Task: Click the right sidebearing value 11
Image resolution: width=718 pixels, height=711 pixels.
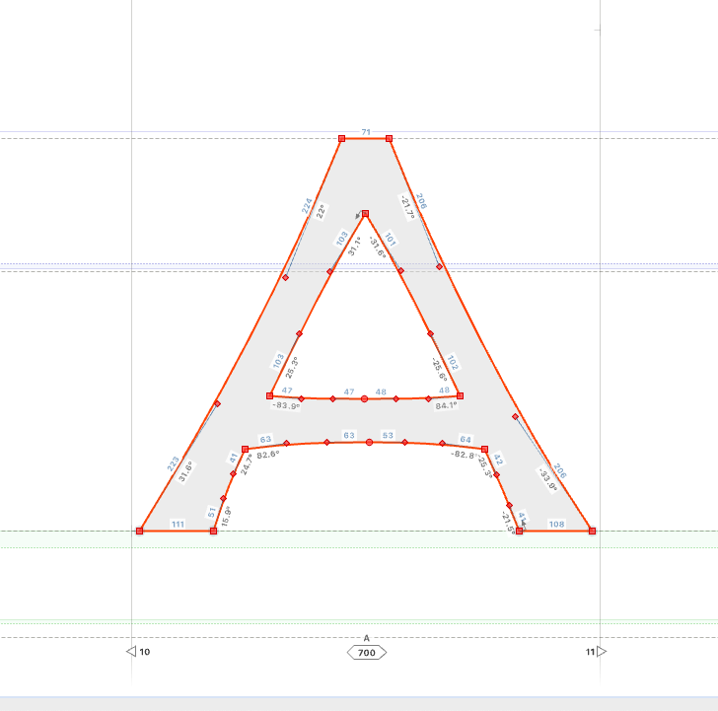Action: coord(590,652)
